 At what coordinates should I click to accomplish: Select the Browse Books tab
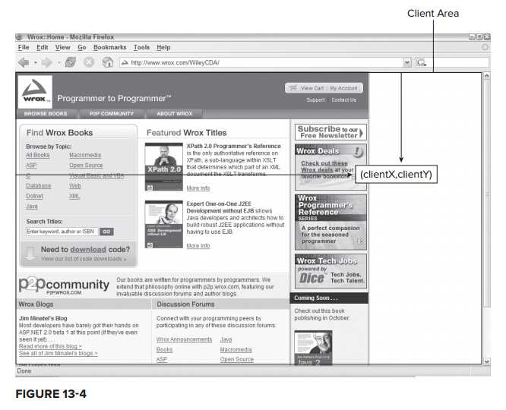[46, 114]
